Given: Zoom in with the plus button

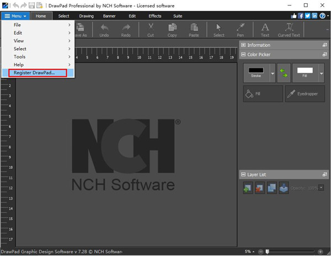Looking at the screenshot, I should click(x=320, y=252).
